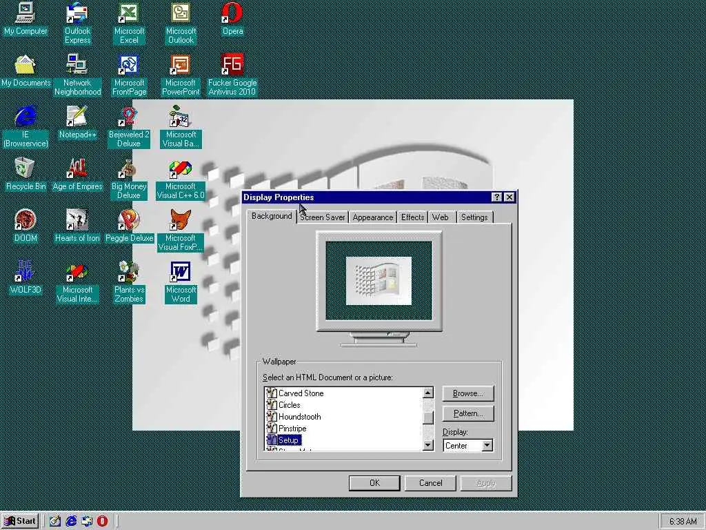Select the Peggle Deluxe shortcut
This screenshot has width=706, height=530.
click(129, 226)
